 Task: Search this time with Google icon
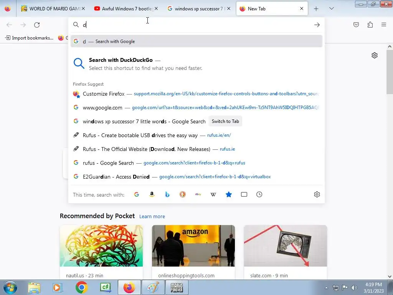(137, 194)
